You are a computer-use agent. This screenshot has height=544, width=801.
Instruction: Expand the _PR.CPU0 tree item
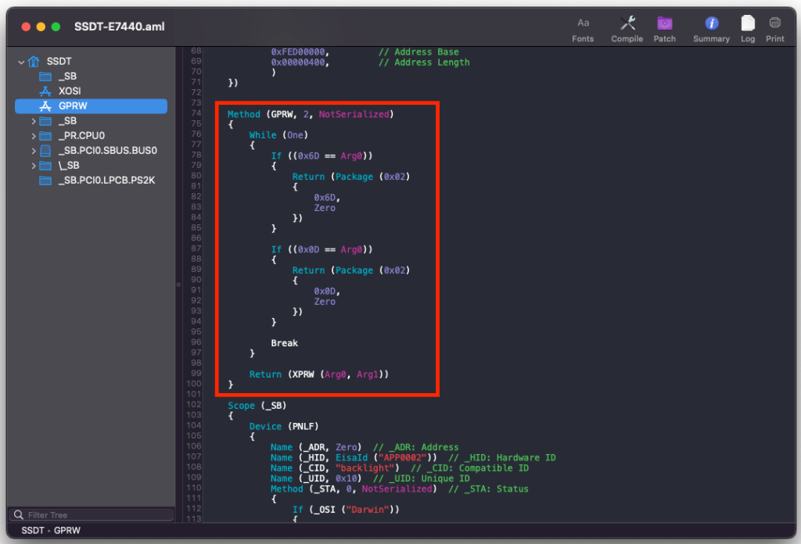(34, 136)
